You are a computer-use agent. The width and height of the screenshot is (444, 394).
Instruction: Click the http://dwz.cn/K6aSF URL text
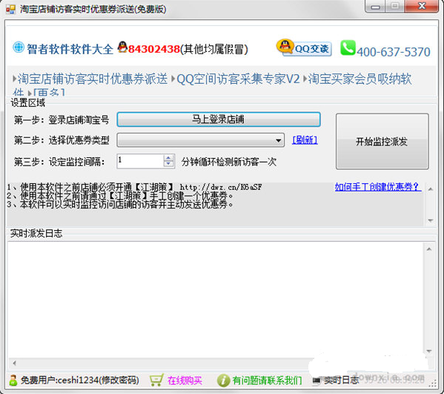click(221, 187)
